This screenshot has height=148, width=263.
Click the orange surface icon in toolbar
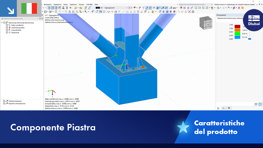click(242, 8)
